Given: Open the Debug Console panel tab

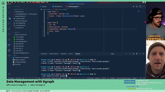Looking at the screenshot, I should click(54, 54).
